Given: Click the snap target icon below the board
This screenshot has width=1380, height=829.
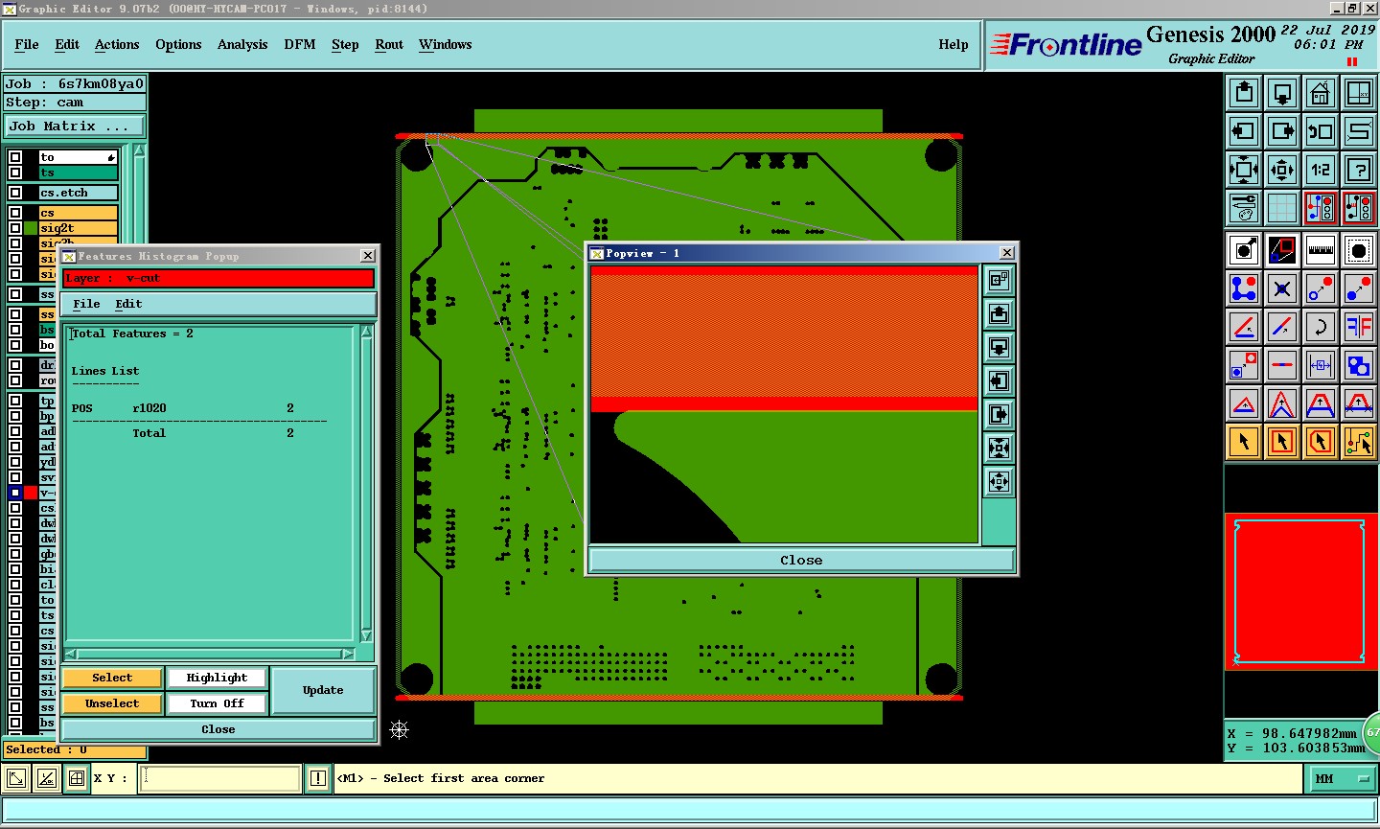Looking at the screenshot, I should pyautogui.click(x=400, y=730).
